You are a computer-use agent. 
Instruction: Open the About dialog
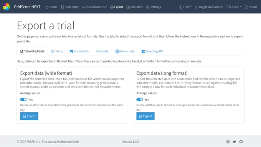pos(251,7)
